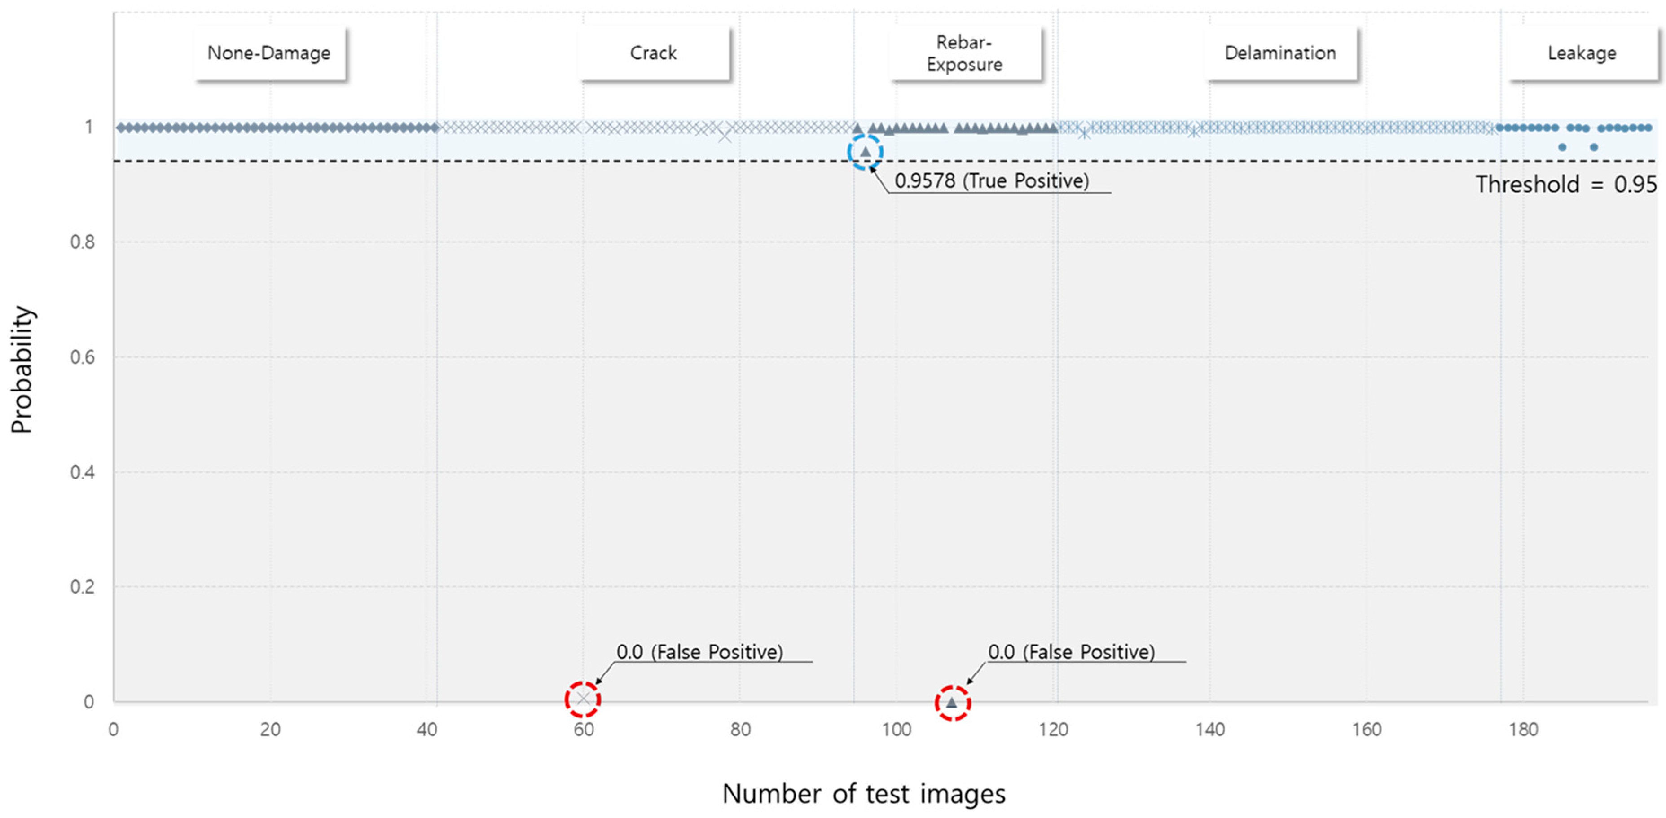Click the None-Damage category label box

269,53
